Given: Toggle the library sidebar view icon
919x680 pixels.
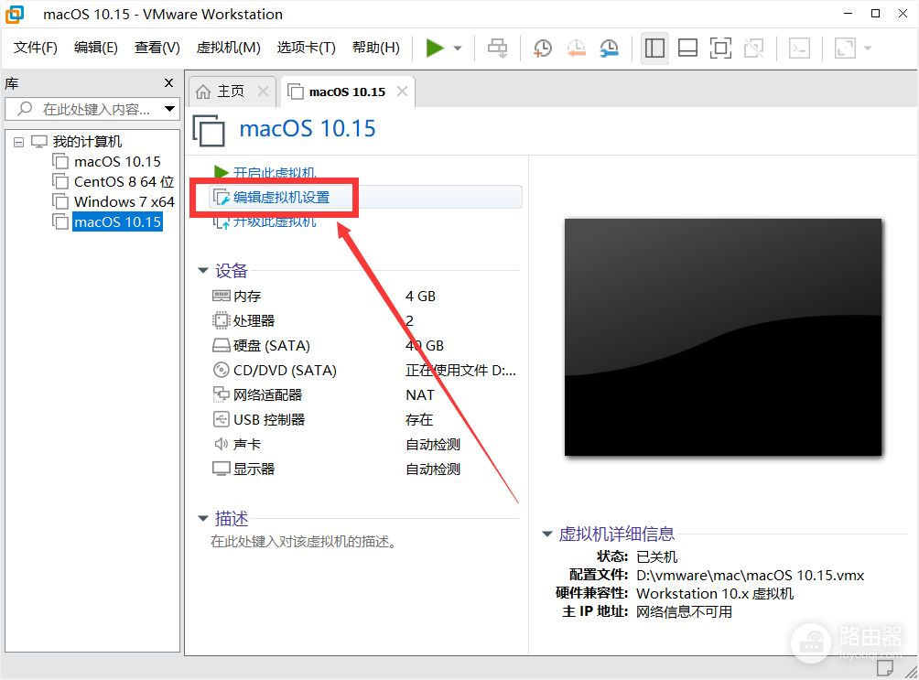Looking at the screenshot, I should 654,49.
